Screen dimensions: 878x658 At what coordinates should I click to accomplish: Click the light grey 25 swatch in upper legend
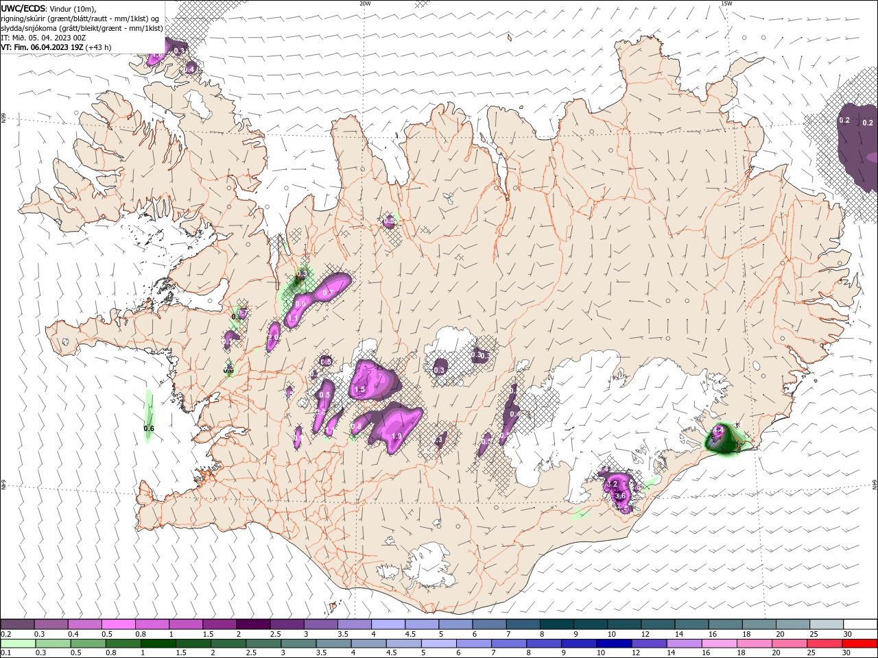(x=826, y=624)
